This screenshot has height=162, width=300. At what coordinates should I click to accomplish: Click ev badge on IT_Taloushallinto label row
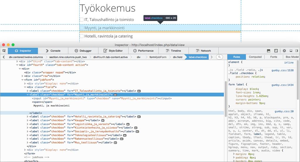(x=139, y=91)
